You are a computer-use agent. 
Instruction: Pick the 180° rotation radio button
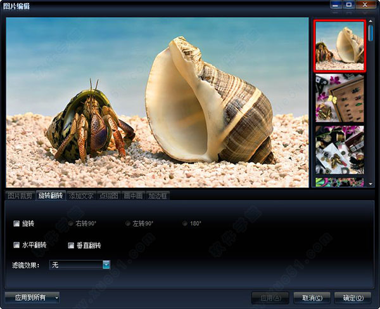[x=185, y=223]
